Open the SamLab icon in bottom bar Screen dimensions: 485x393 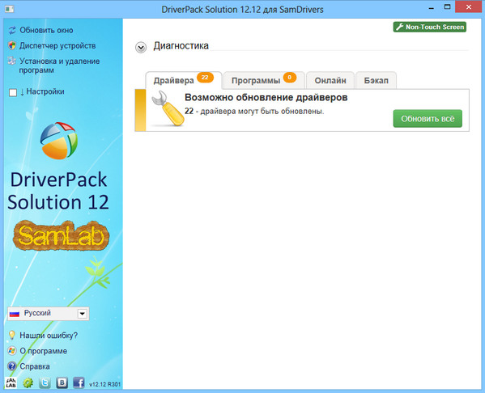click(11, 382)
